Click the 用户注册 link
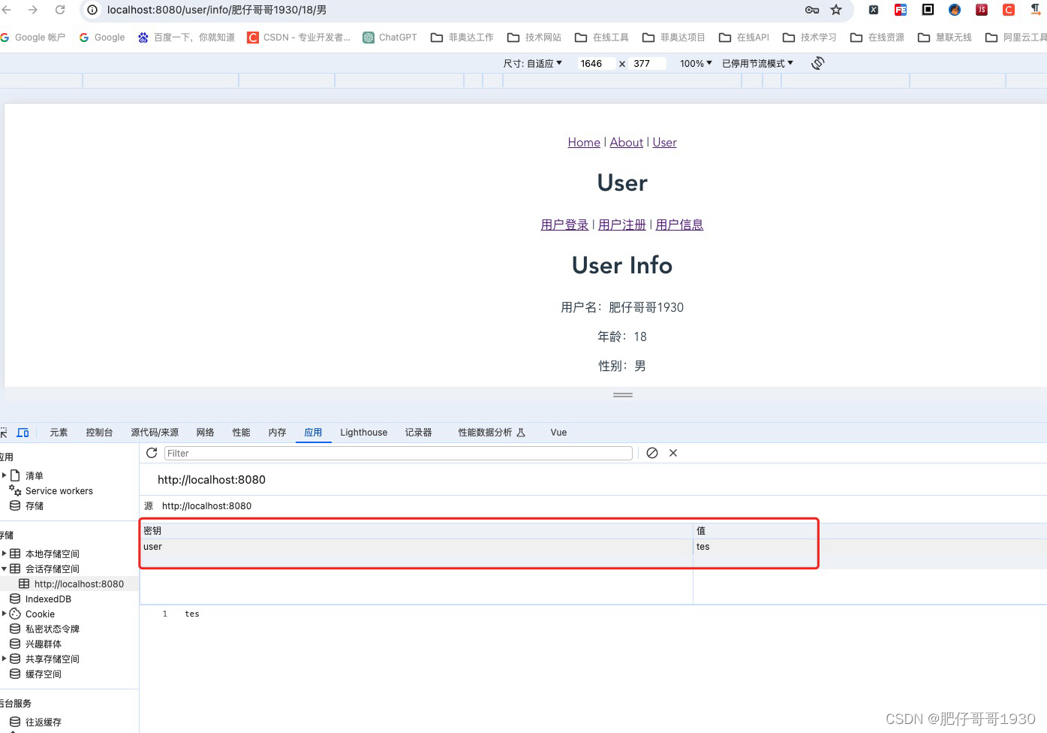The image size is (1047, 733). click(x=622, y=225)
